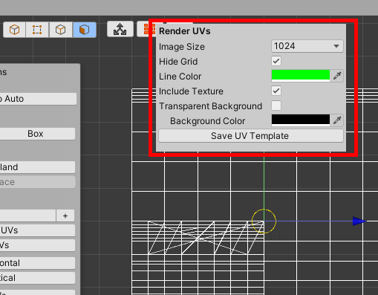Pick Background Color with eyedropper
This screenshot has width=378, height=295.
coord(337,120)
